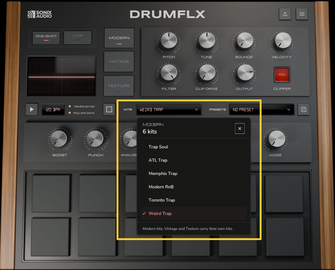Click the popup footer note about kits
Viewport: 335px width, 270px height.
(188, 228)
